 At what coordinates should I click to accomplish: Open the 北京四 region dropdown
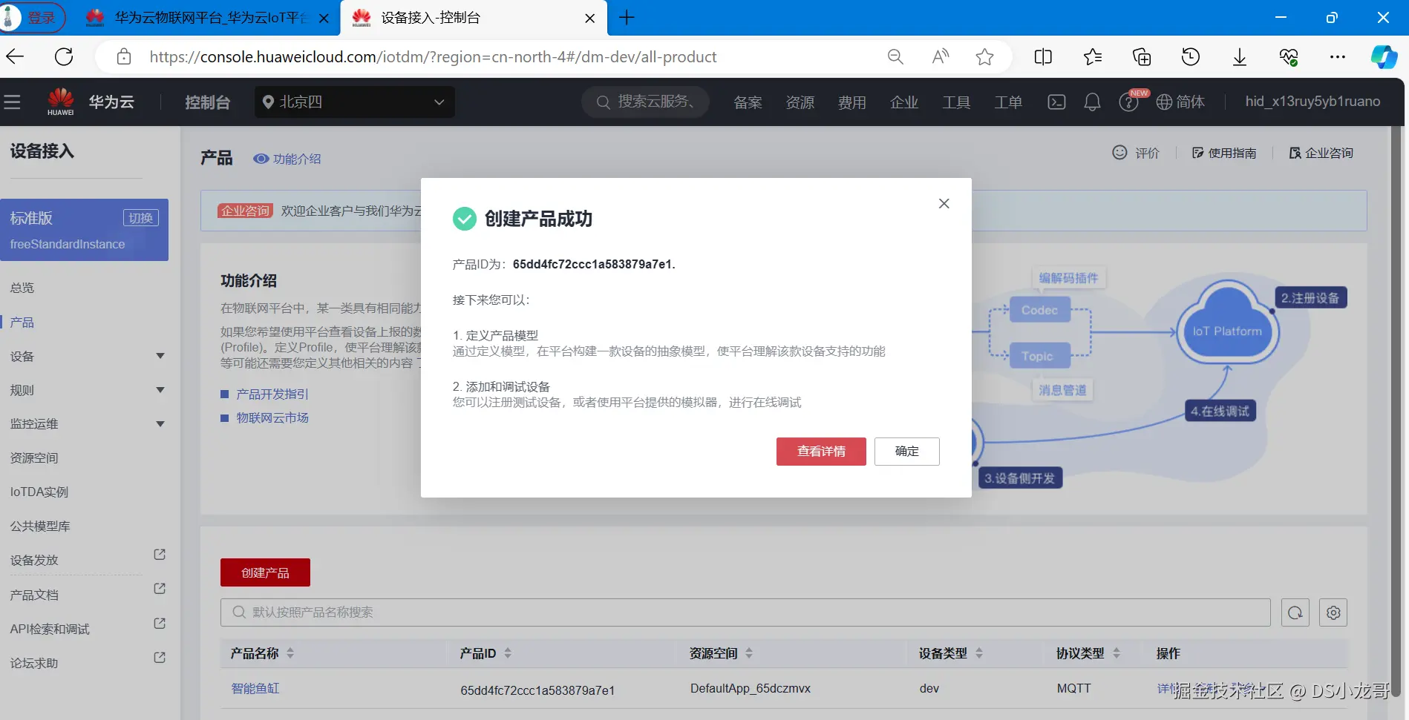pyautogui.click(x=355, y=102)
